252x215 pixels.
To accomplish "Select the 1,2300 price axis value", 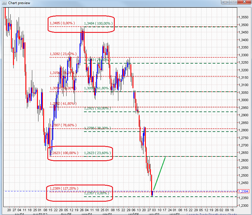I will (243, 206).
